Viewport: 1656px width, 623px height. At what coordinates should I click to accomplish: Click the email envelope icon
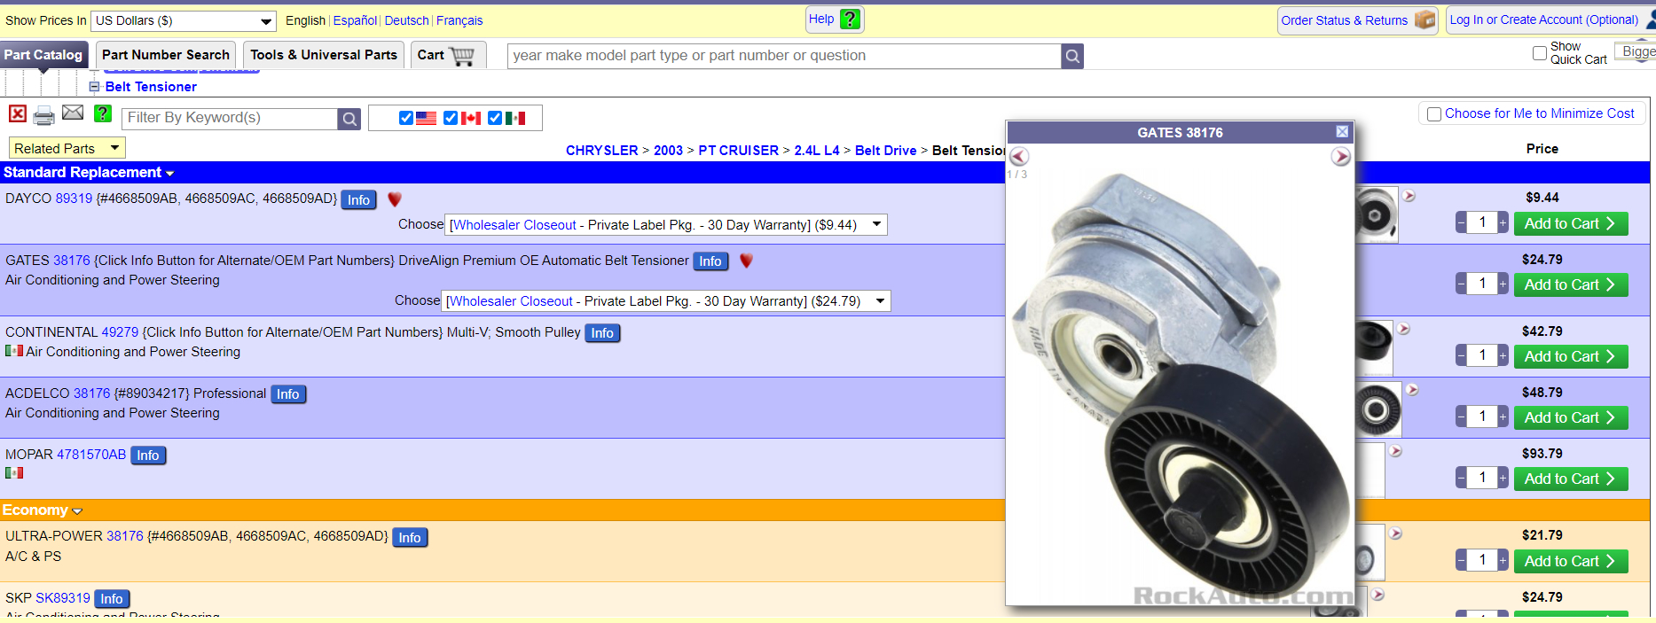pos(73,113)
